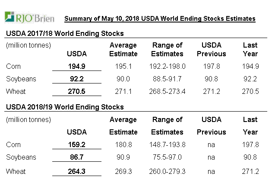Select the 2018/19 World Ending Stocks heading
The width and height of the screenshot is (272, 186).
[x=65, y=107]
